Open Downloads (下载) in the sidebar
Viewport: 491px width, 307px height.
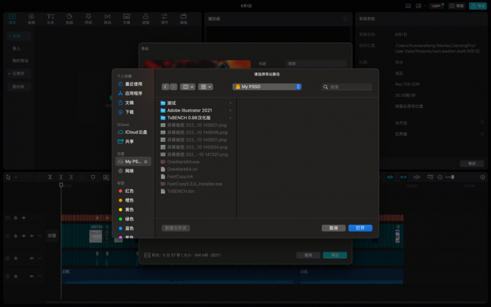[x=130, y=112]
